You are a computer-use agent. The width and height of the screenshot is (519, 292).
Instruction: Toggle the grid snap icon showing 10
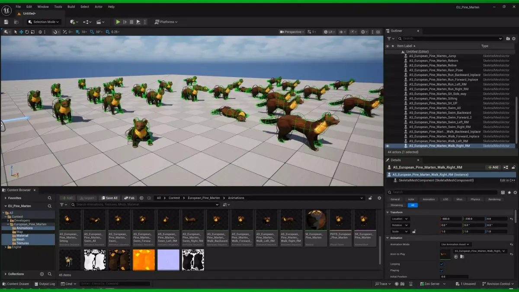point(78,32)
